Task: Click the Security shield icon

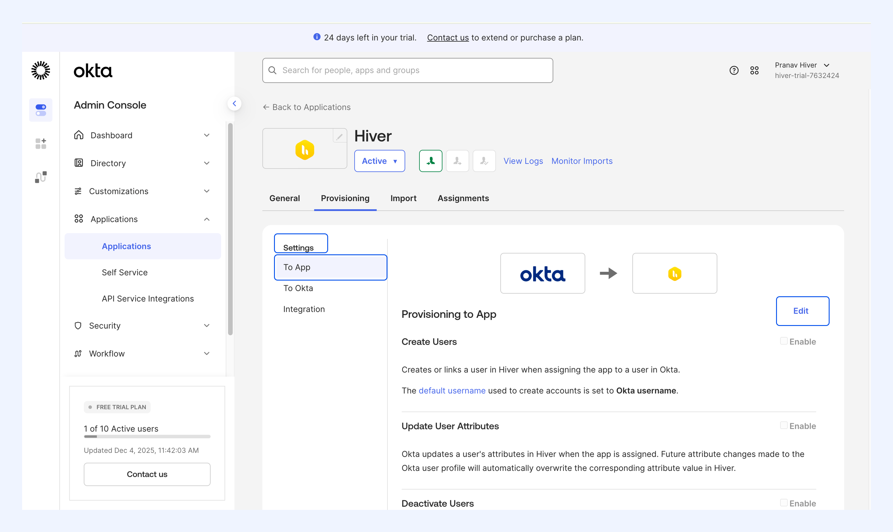Action: [x=78, y=325]
